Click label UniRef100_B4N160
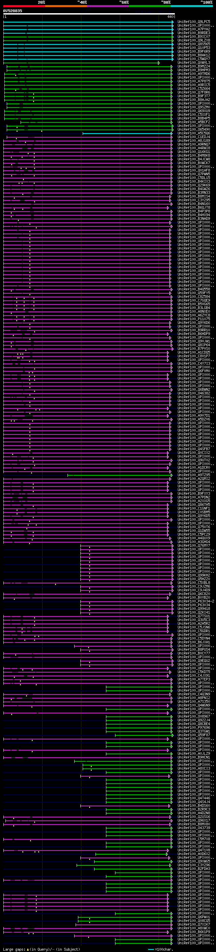This screenshot has height=952, width=216. pos(194,204)
